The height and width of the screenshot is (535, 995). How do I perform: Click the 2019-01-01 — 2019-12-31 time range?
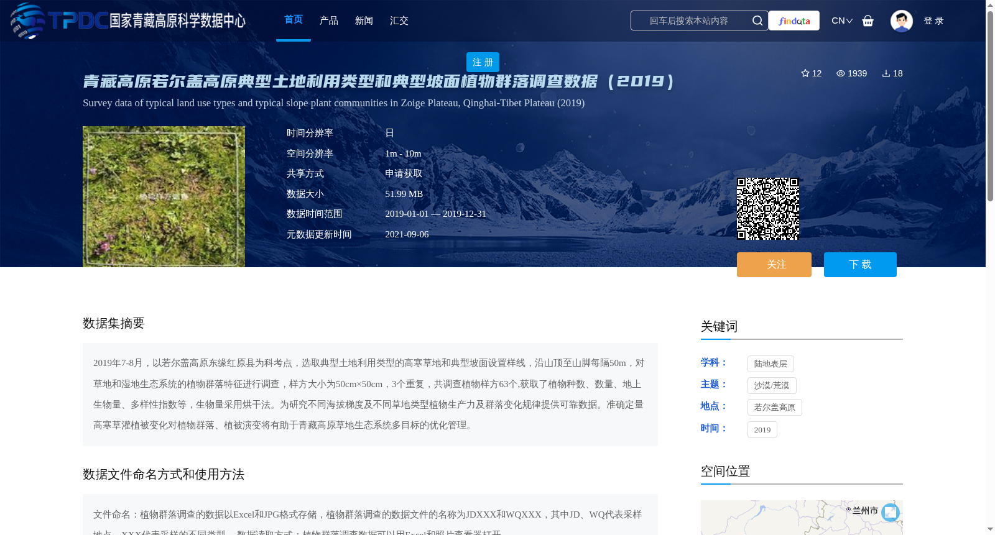[435, 214]
